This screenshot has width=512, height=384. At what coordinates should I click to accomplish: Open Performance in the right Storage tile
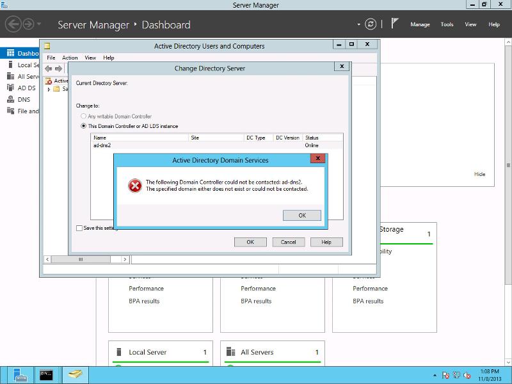[370, 289]
